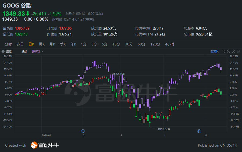Select the 日K daily candlestick tab
242x152 pixels.
31,44
